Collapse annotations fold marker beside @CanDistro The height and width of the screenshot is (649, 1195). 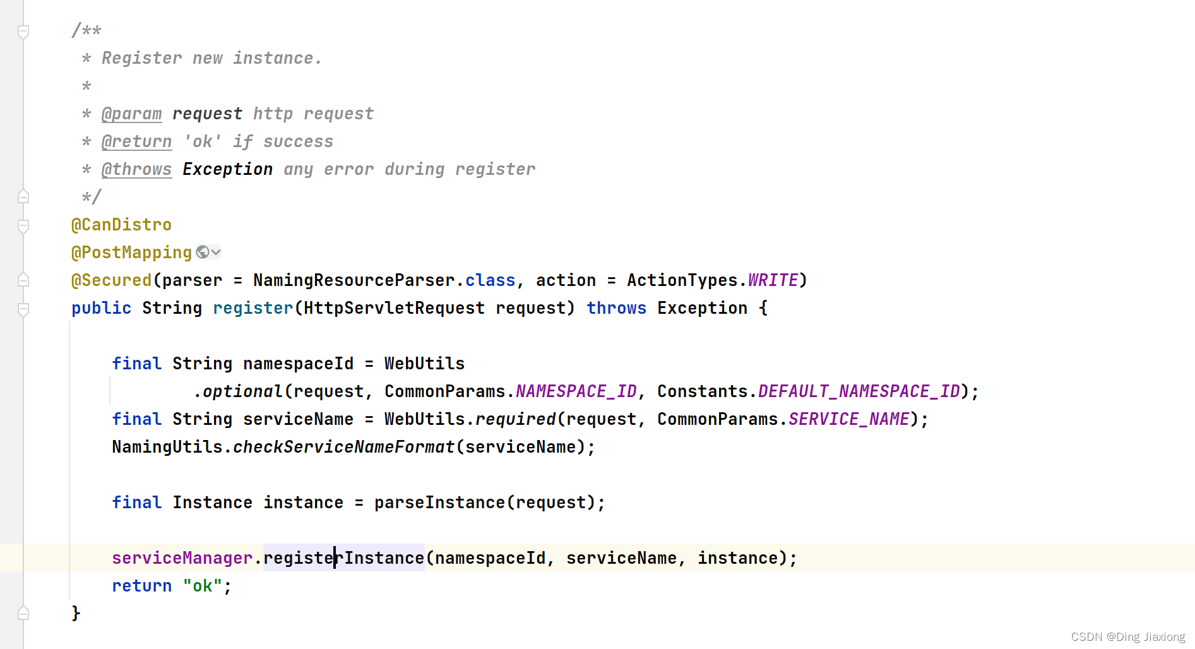(23, 225)
